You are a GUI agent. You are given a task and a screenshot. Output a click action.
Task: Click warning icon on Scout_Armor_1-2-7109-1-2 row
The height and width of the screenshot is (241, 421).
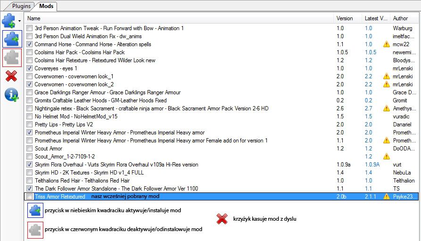click(387, 157)
